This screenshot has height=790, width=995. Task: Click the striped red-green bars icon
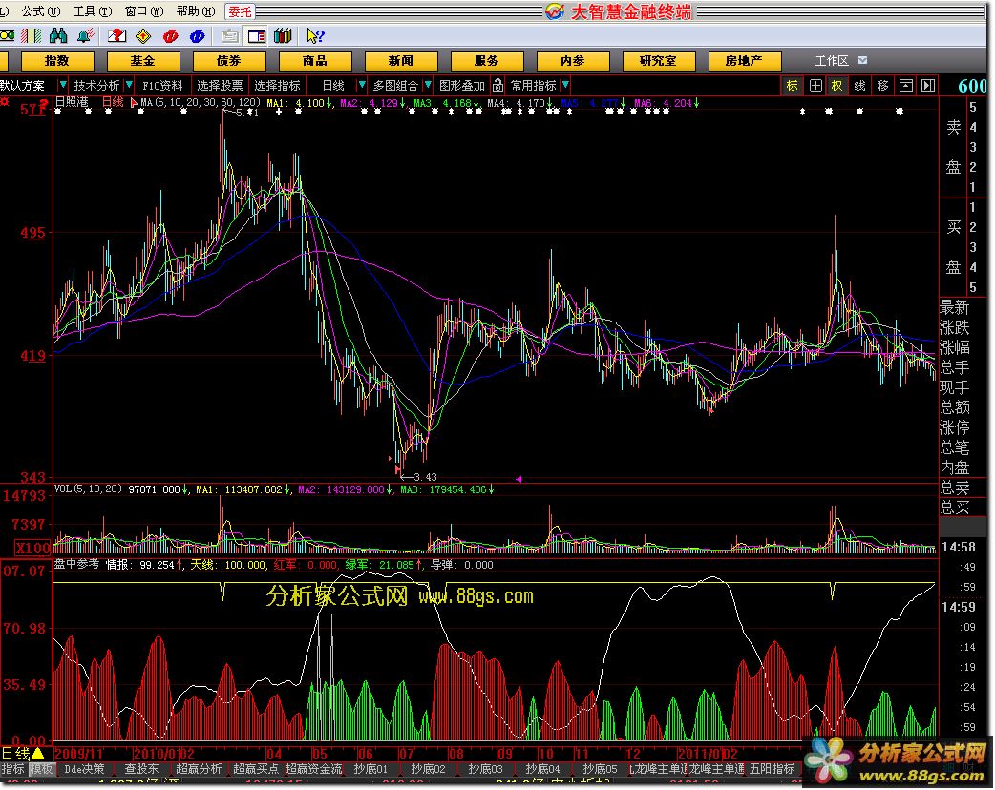[x=32, y=35]
